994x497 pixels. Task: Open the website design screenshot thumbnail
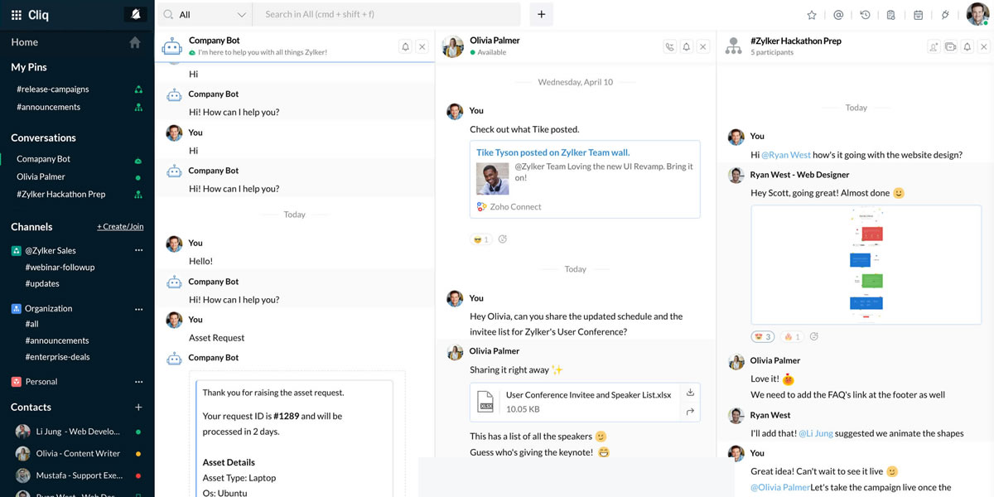(x=866, y=263)
